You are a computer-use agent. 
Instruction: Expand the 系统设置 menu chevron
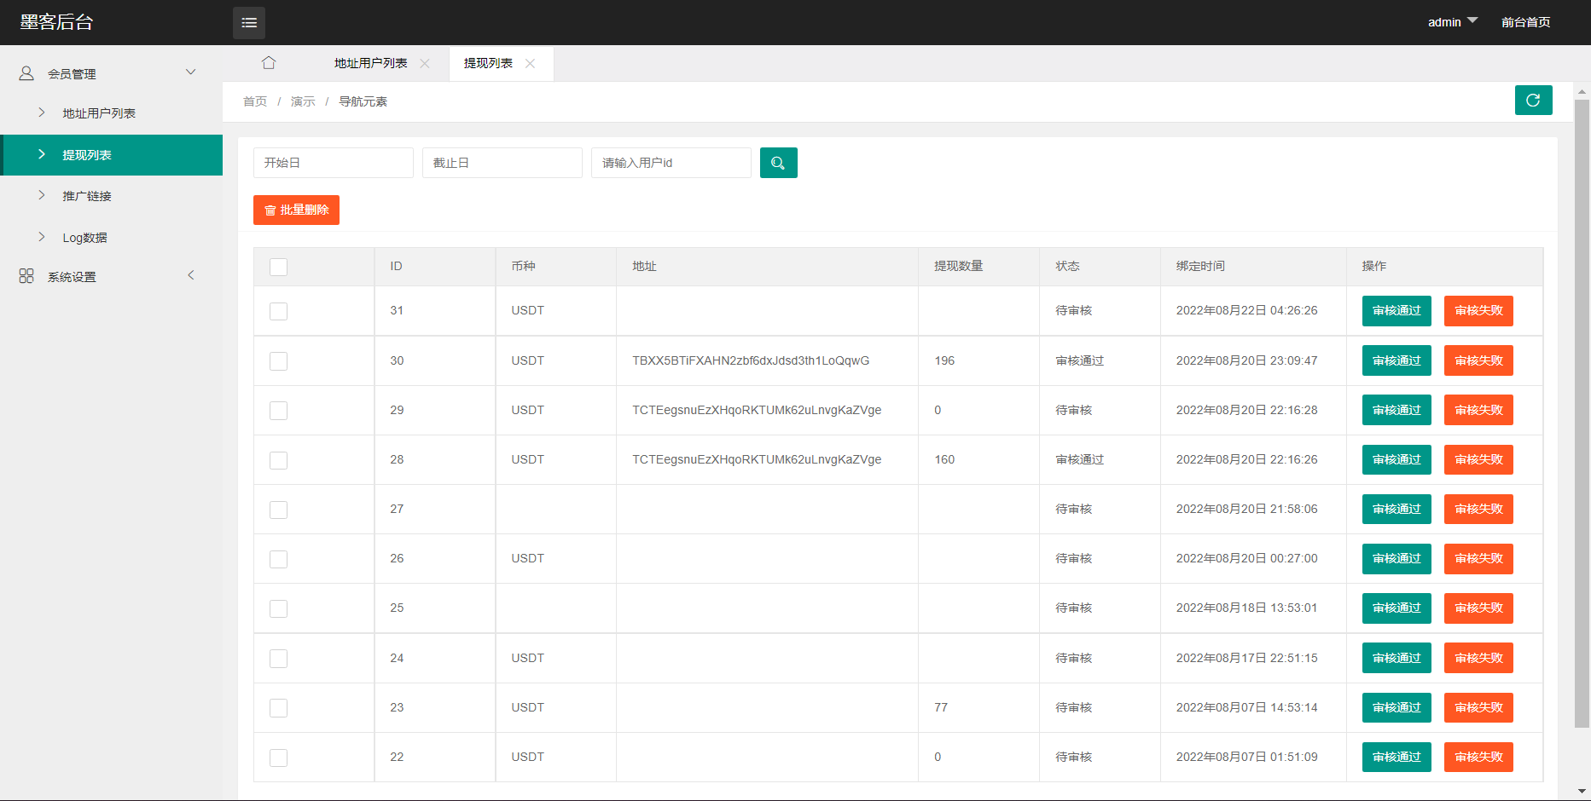[x=191, y=275]
